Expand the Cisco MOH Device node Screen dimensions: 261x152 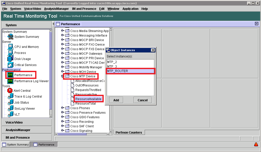click(62, 72)
